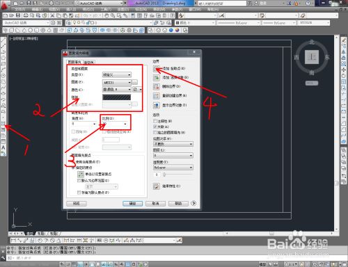348x267 pixels.
Task: Click the Add Select Objects boundary icon
Action: click(x=157, y=78)
